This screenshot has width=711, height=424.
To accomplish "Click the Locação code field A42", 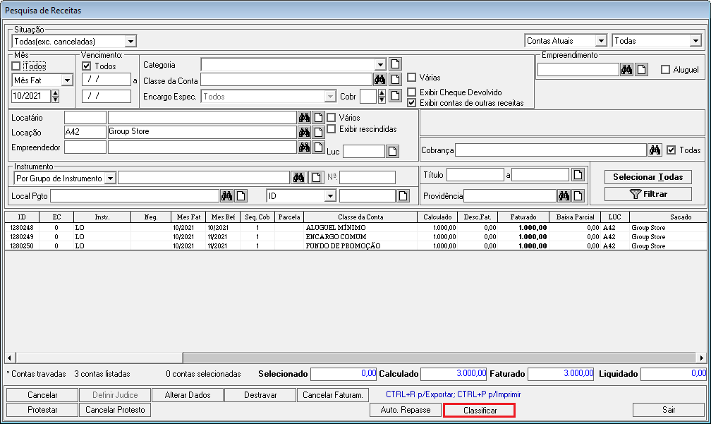I will 85,132.
